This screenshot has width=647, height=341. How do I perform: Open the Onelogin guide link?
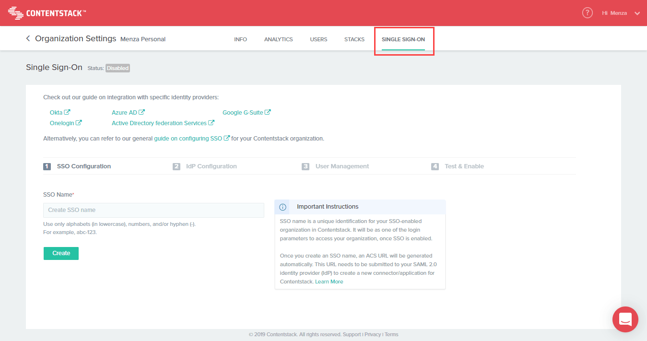pos(66,123)
